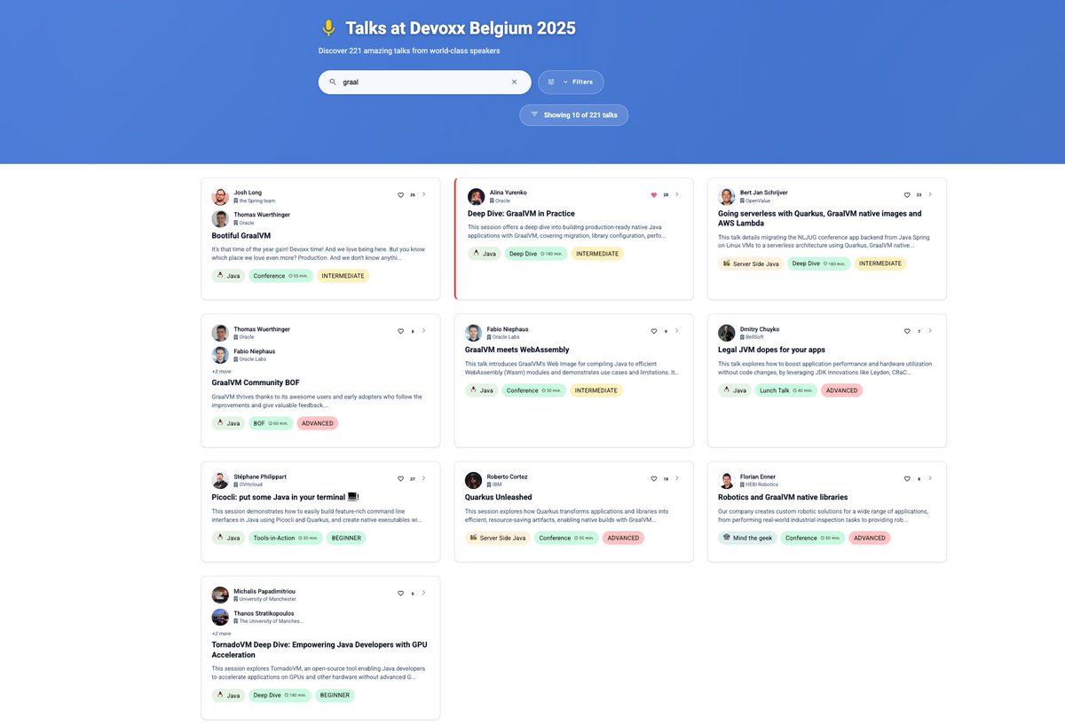Toggle the heart on the TornadoVM Deep Dive card
This screenshot has width=1065, height=725.
click(400, 593)
